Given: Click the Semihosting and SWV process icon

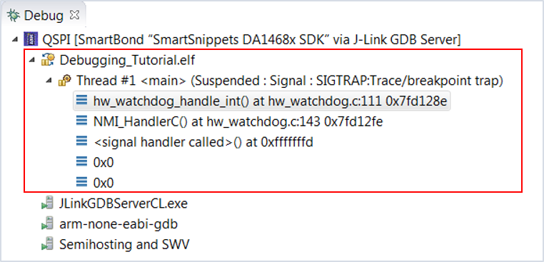Looking at the screenshot, I should pyautogui.click(x=47, y=244).
